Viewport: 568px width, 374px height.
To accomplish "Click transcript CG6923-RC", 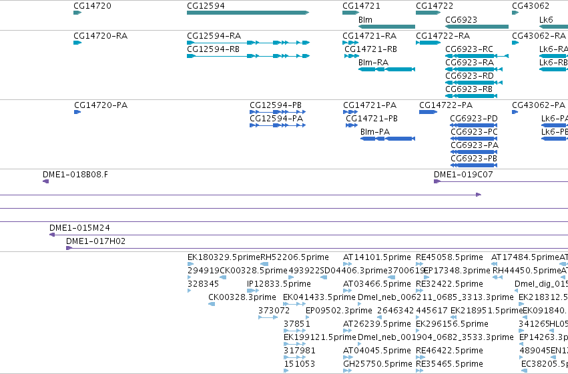I will pyautogui.click(x=477, y=56).
